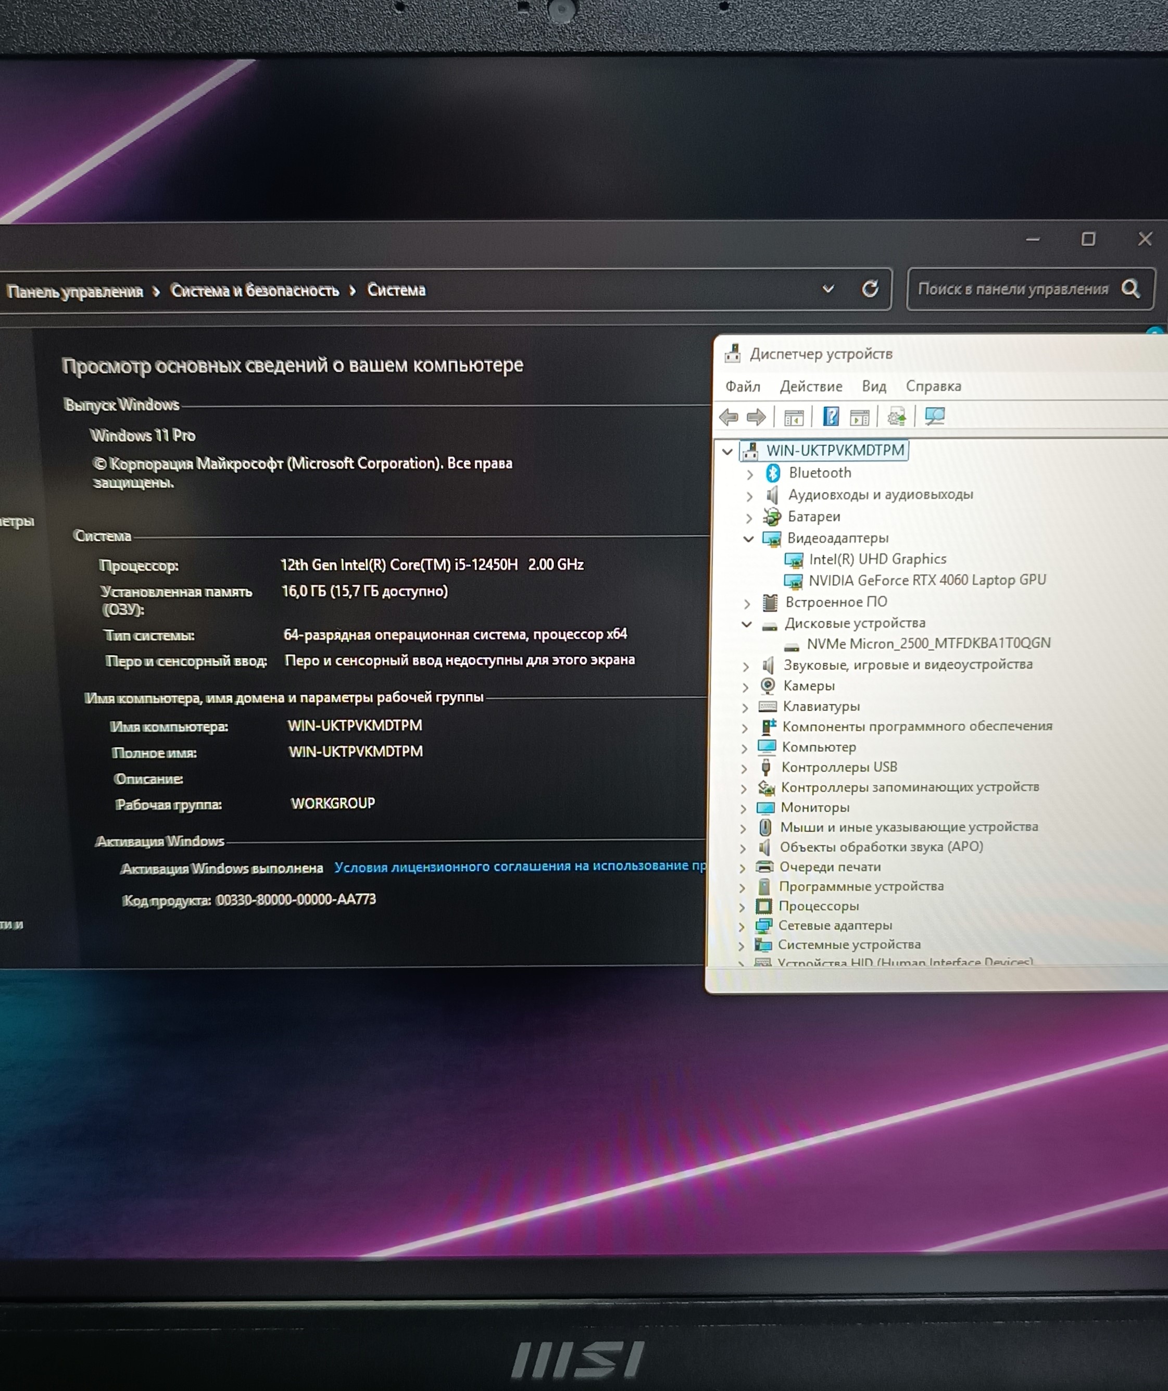Select the NVIDIA GeForce RTX 4060 icon
This screenshot has width=1168, height=1391.
click(793, 582)
